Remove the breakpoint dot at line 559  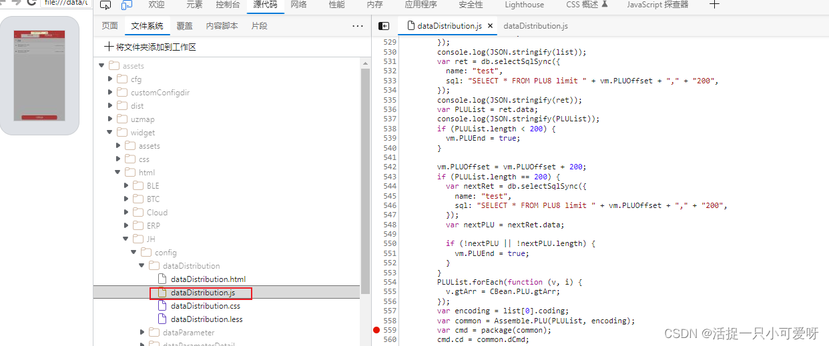377,330
